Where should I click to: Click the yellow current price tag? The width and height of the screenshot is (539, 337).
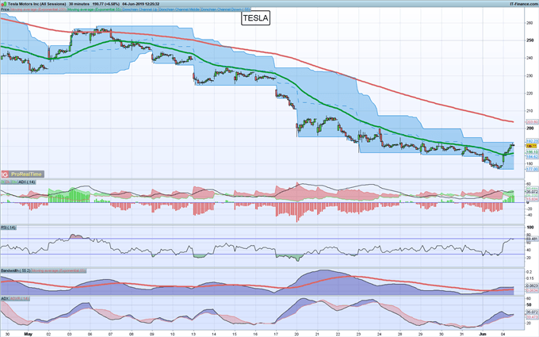coord(532,146)
